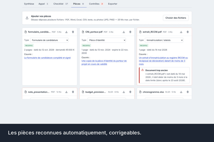
Task: Download extrait_RCCM.pdf
Action: click(x=181, y=32)
